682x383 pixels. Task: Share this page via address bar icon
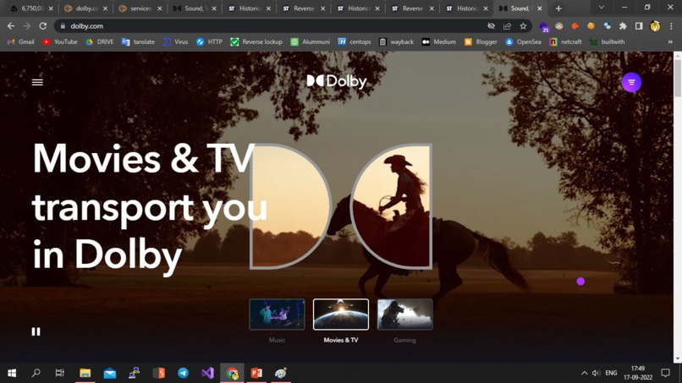[507, 26]
